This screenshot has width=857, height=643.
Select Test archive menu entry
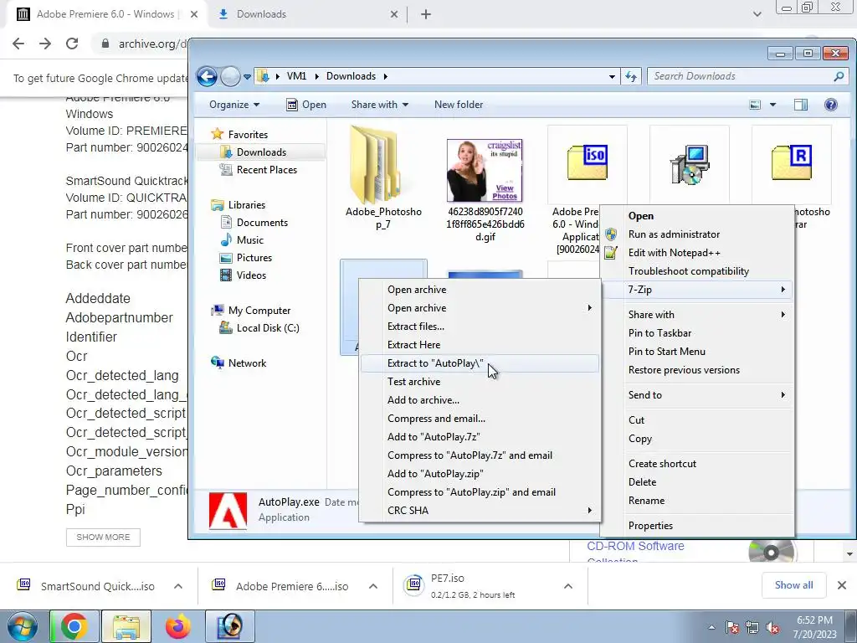tap(480, 382)
